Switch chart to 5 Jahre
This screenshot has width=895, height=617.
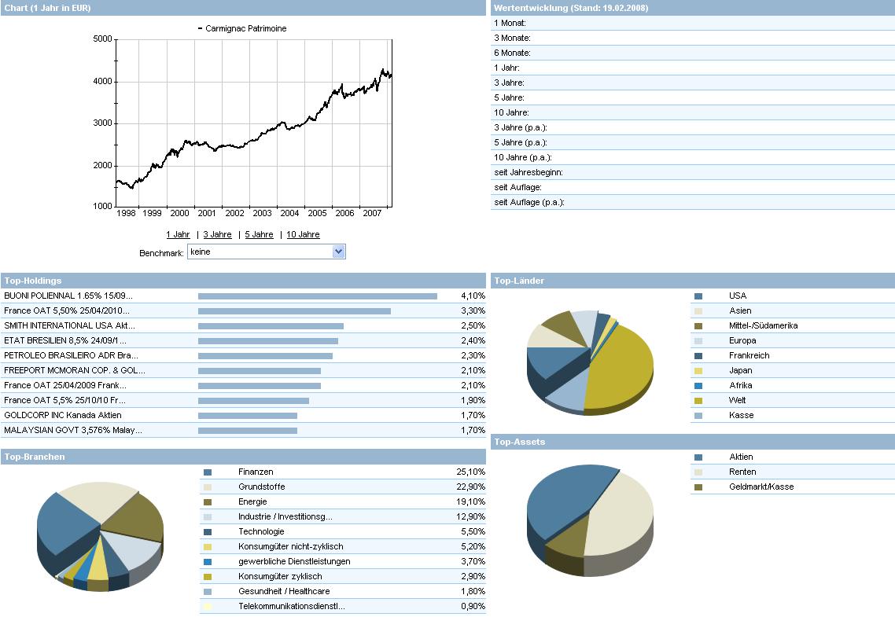tap(259, 234)
